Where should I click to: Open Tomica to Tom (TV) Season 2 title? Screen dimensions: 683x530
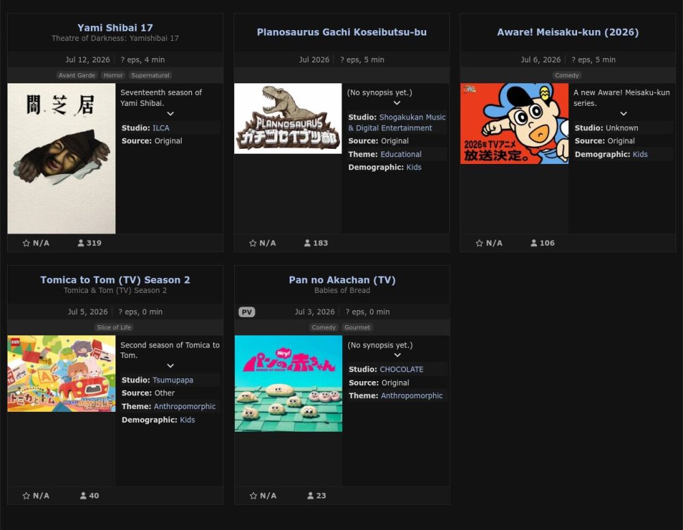(115, 279)
